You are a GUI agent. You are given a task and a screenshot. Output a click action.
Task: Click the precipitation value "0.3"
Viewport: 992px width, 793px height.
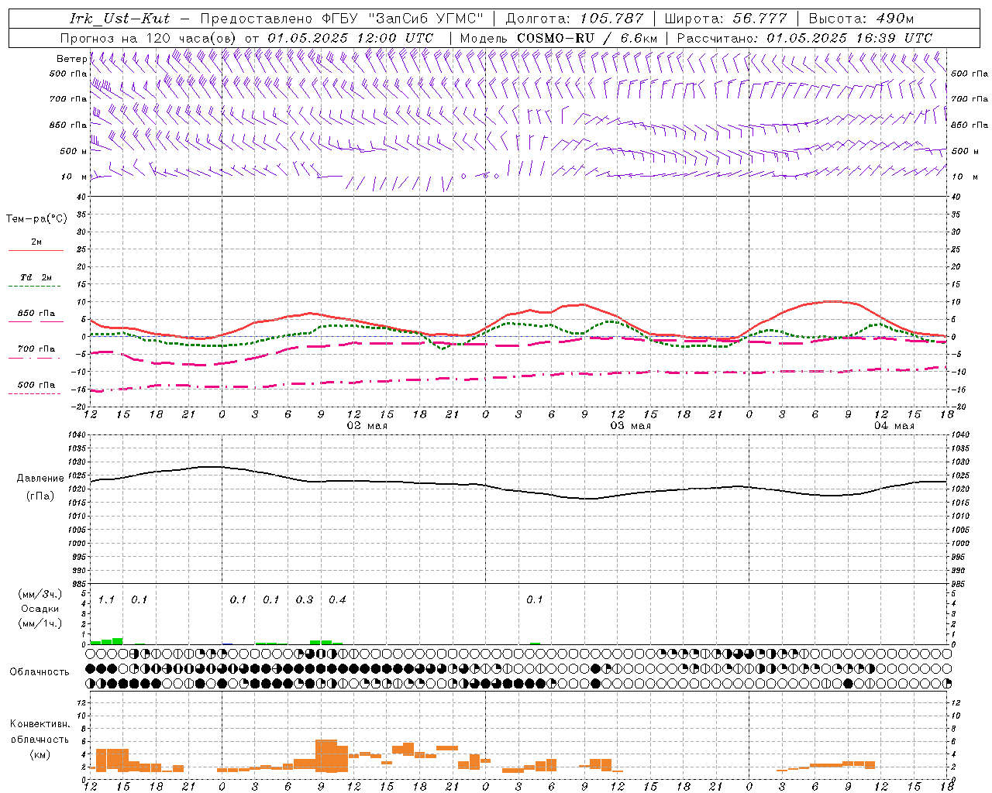click(305, 600)
